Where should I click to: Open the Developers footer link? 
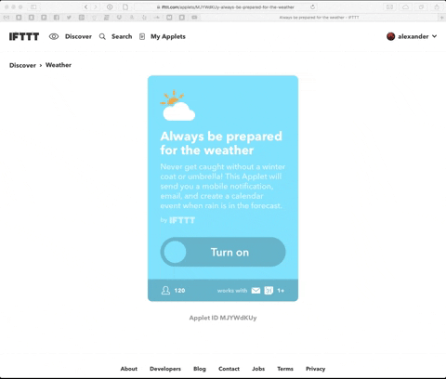(165, 369)
